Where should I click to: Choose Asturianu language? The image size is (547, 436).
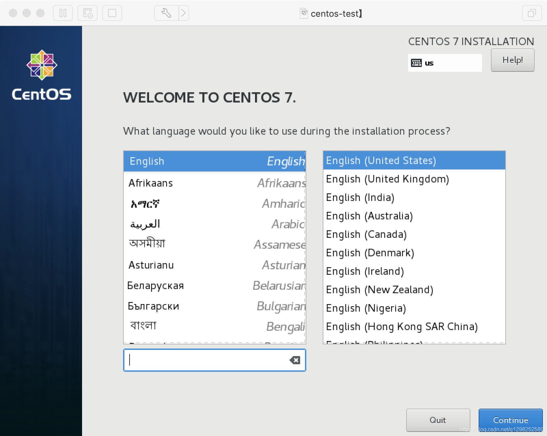[214, 265]
